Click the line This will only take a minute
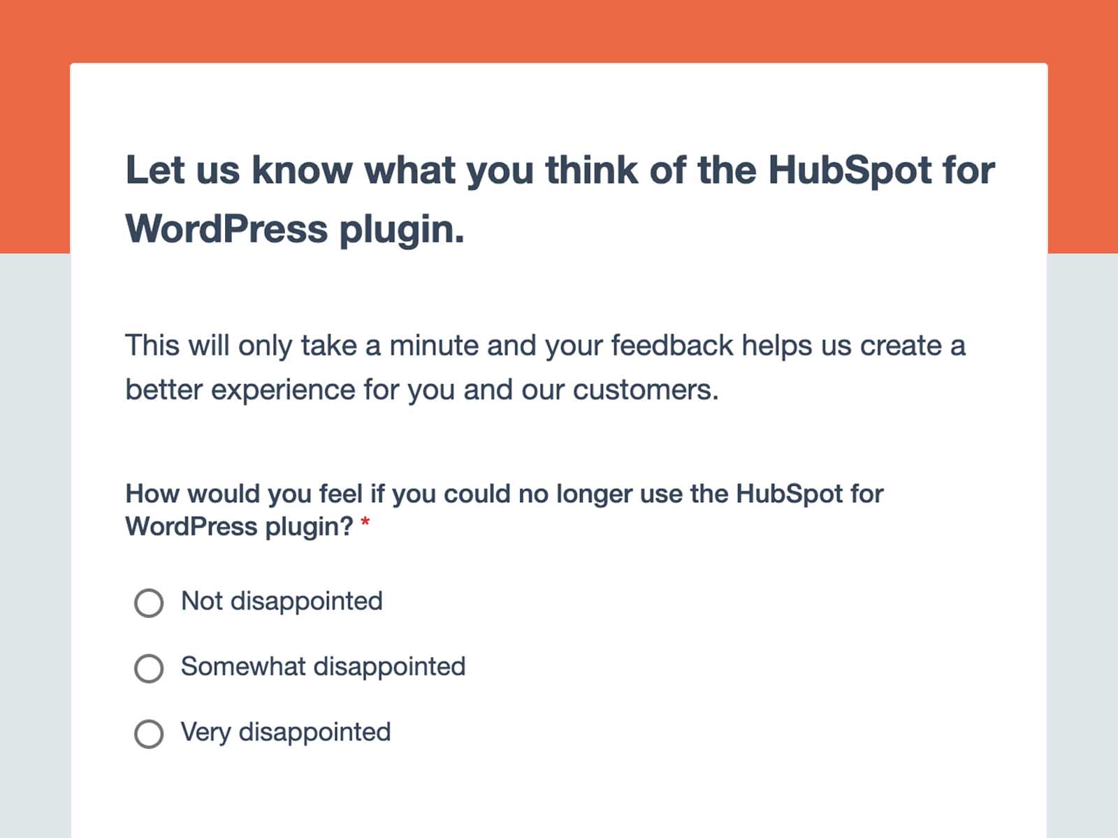Screen dimensions: 1118x838 (545, 346)
